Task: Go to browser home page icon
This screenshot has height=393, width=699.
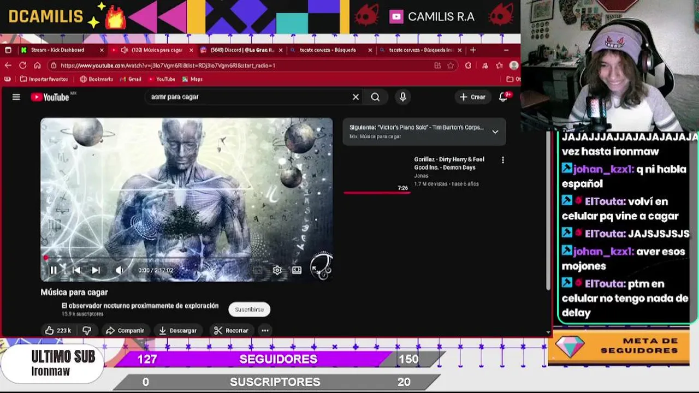Action: (37, 65)
